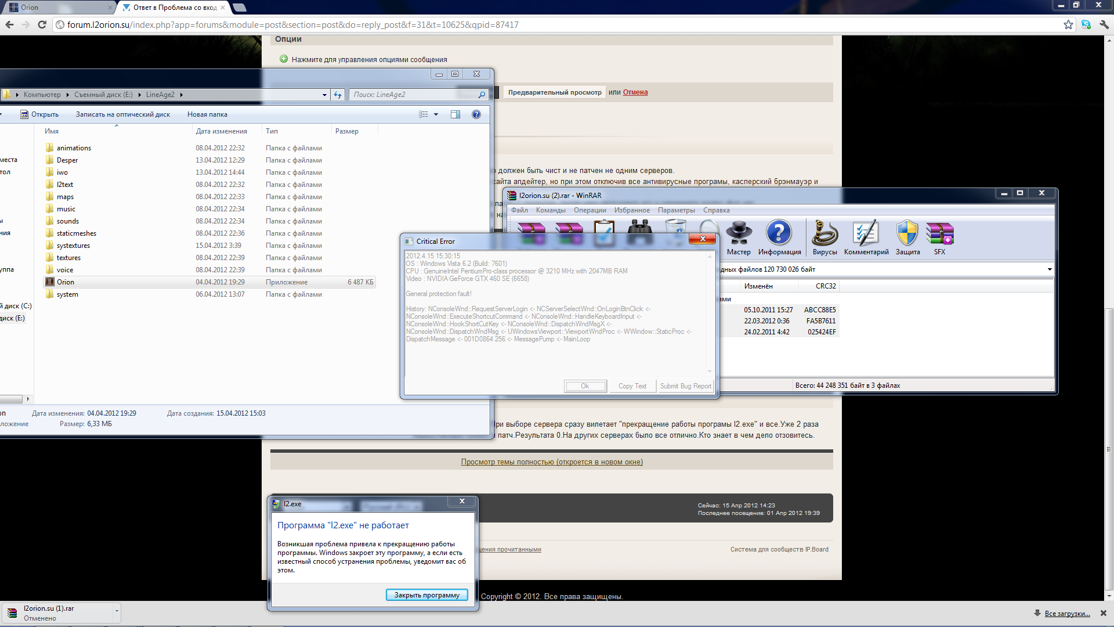Open new Chrome tab
Screen dimensions: 1114x627
(240, 8)
